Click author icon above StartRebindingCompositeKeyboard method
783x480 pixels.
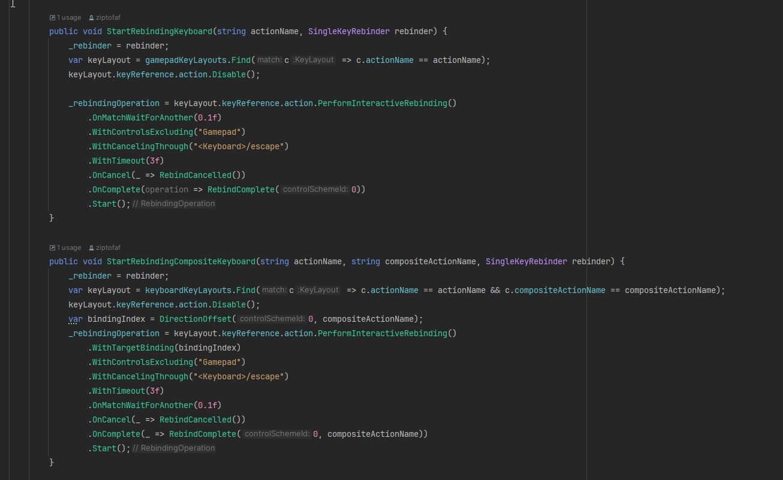click(91, 248)
